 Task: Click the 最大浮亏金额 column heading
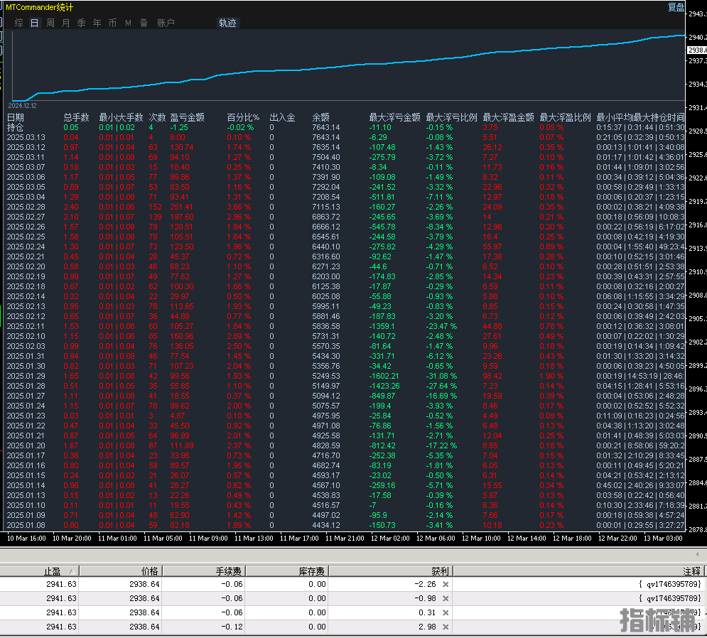pos(394,118)
